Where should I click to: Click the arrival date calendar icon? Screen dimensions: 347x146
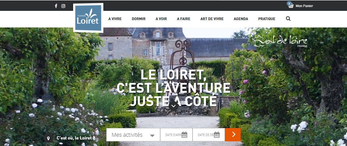(184, 135)
